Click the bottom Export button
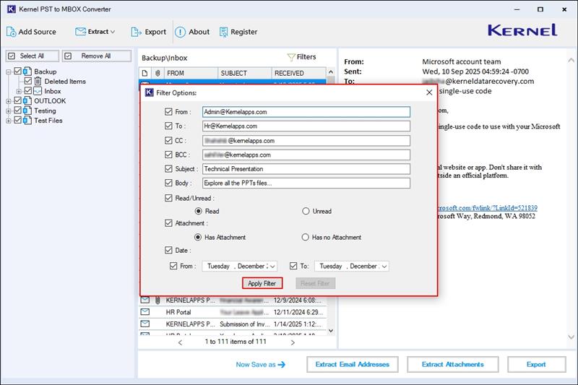578x385 pixels. click(x=536, y=364)
